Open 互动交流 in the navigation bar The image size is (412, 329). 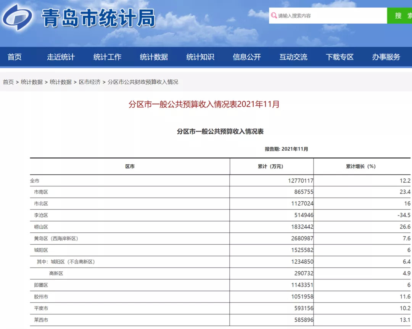[x=293, y=57]
